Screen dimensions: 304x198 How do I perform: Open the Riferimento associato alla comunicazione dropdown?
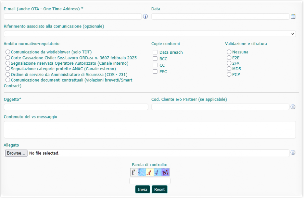pyautogui.click(x=150, y=34)
